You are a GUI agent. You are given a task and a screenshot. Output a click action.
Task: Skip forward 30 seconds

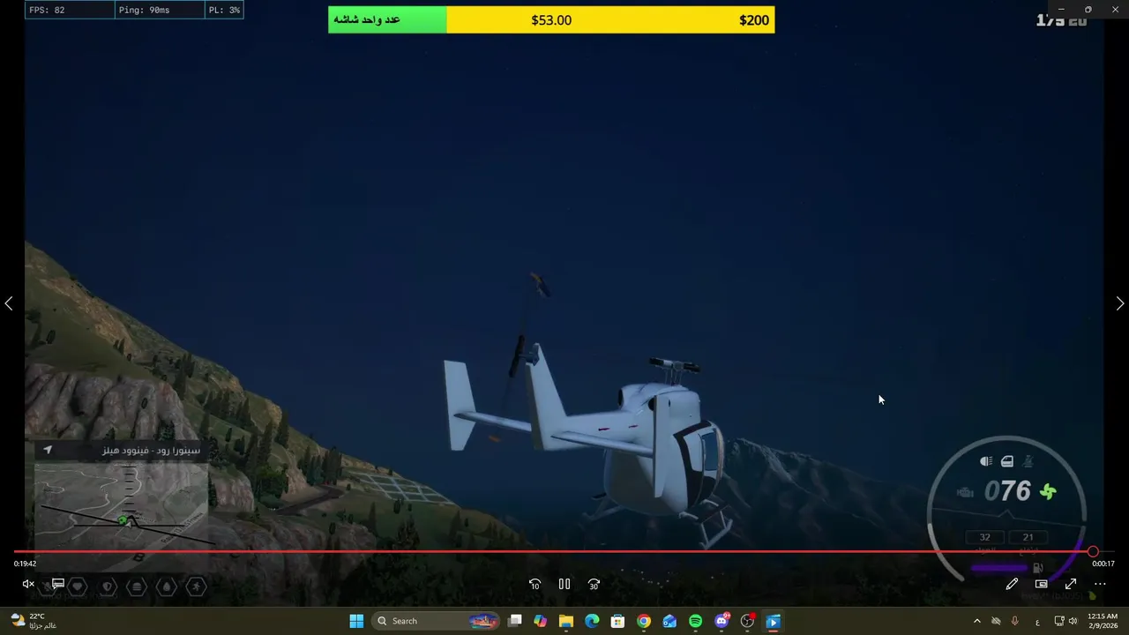coord(594,584)
